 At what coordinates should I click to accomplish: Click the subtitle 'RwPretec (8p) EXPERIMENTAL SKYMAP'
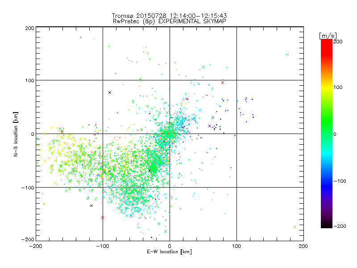click(x=170, y=21)
